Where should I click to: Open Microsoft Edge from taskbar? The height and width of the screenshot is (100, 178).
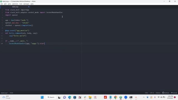(x=70, y=97)
